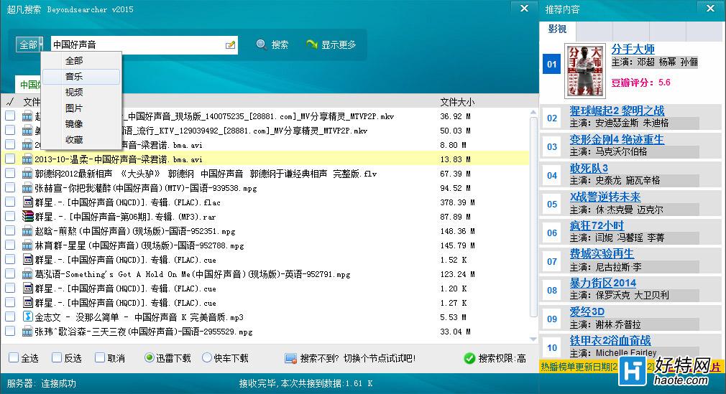Image resolution: width=726 pixels, height=394 pixels.
Task: Click the icon of the 1.52 K cue file
Action: 27,260
